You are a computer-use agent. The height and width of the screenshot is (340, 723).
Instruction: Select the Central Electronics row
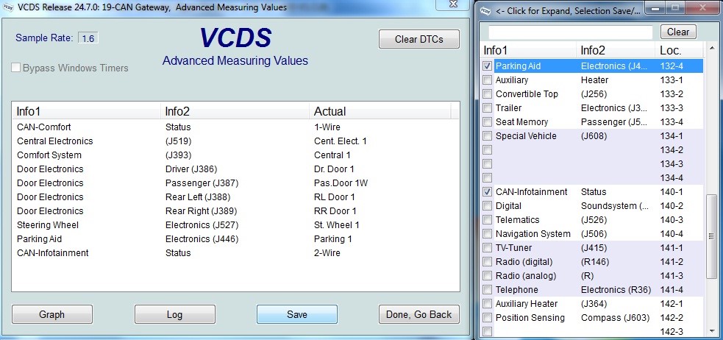[235, 141]
